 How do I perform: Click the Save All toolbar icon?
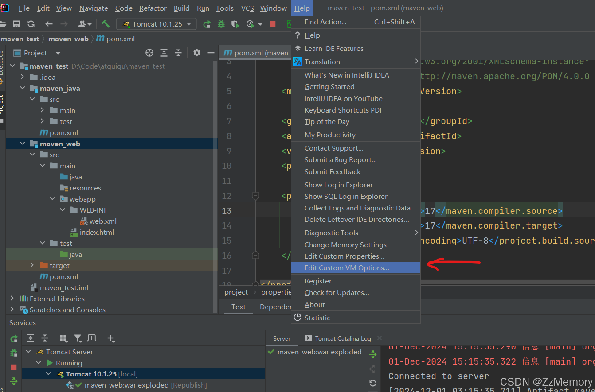point(16,24)
